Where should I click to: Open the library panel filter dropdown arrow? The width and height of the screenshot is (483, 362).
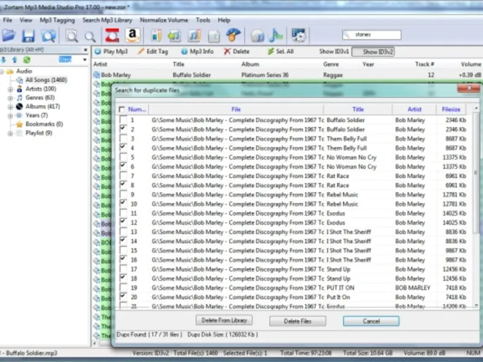[x=85, y=60]
